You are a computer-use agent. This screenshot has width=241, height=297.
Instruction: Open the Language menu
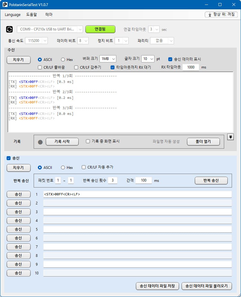tap(13, 14)
